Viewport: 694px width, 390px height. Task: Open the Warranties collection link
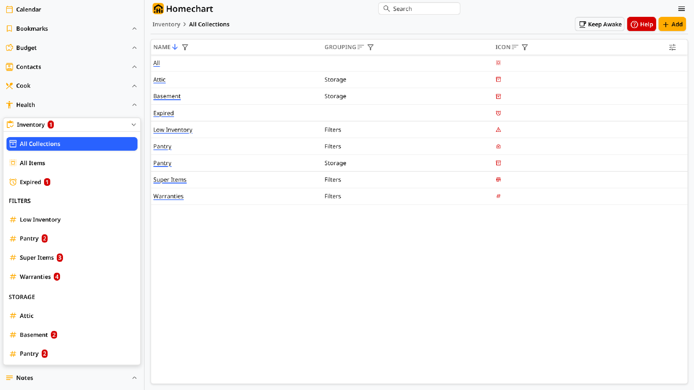[168, 196]
